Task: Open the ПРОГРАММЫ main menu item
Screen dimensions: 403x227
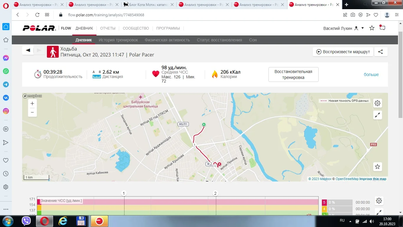Action: tap(168, 28)
